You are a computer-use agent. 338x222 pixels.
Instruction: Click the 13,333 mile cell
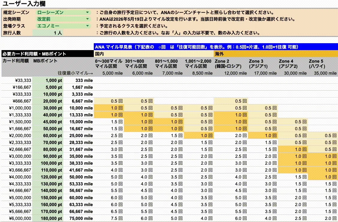point(79,115)
